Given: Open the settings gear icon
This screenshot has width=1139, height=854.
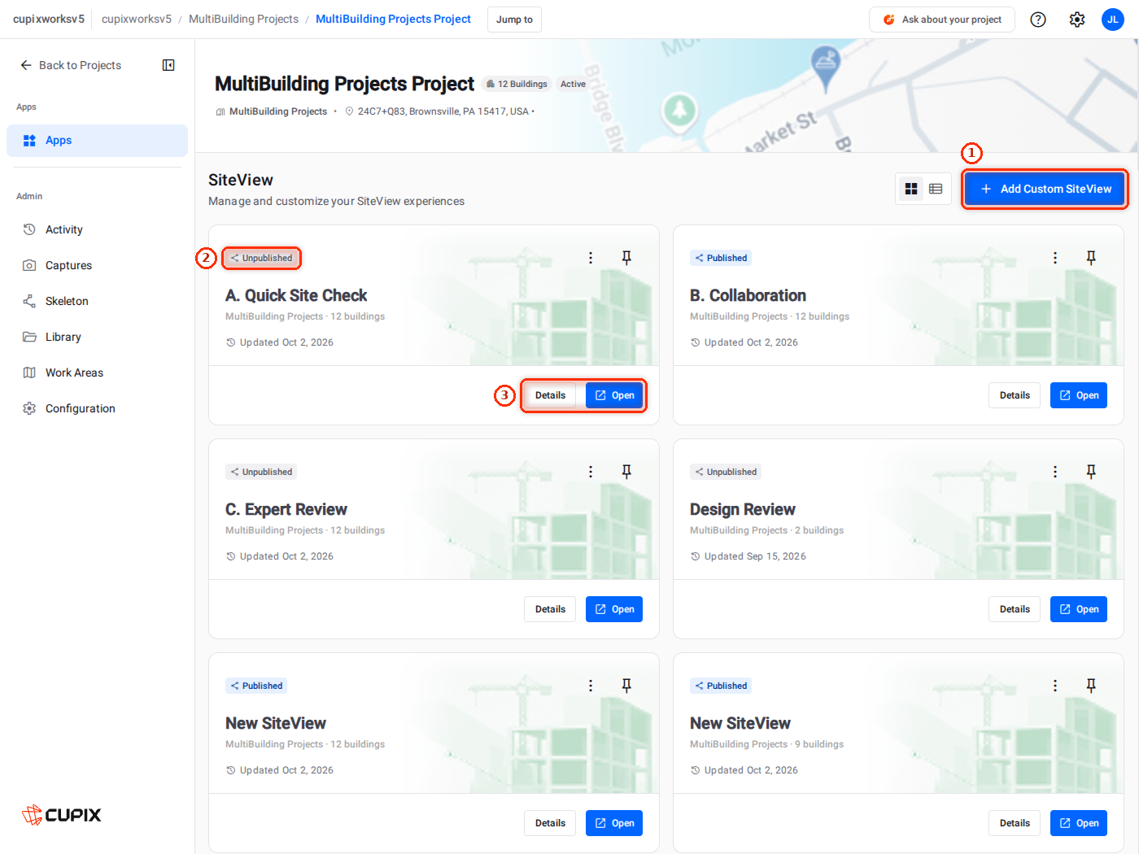Looking at the screenshot, I should pyautogui.click(x=1077, y=20).
